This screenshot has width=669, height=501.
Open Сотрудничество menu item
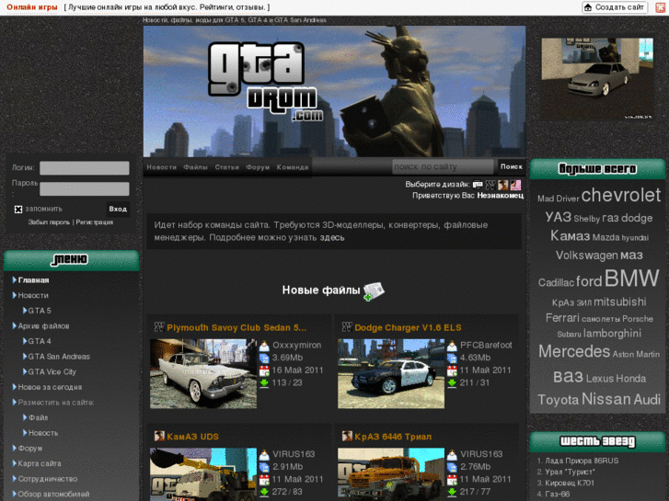pyautogui.click(x=47, y=479)
